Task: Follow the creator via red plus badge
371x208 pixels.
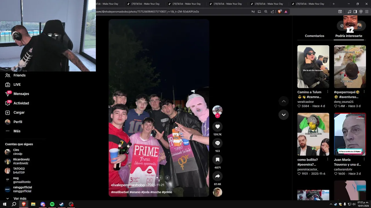Action: 217,116
